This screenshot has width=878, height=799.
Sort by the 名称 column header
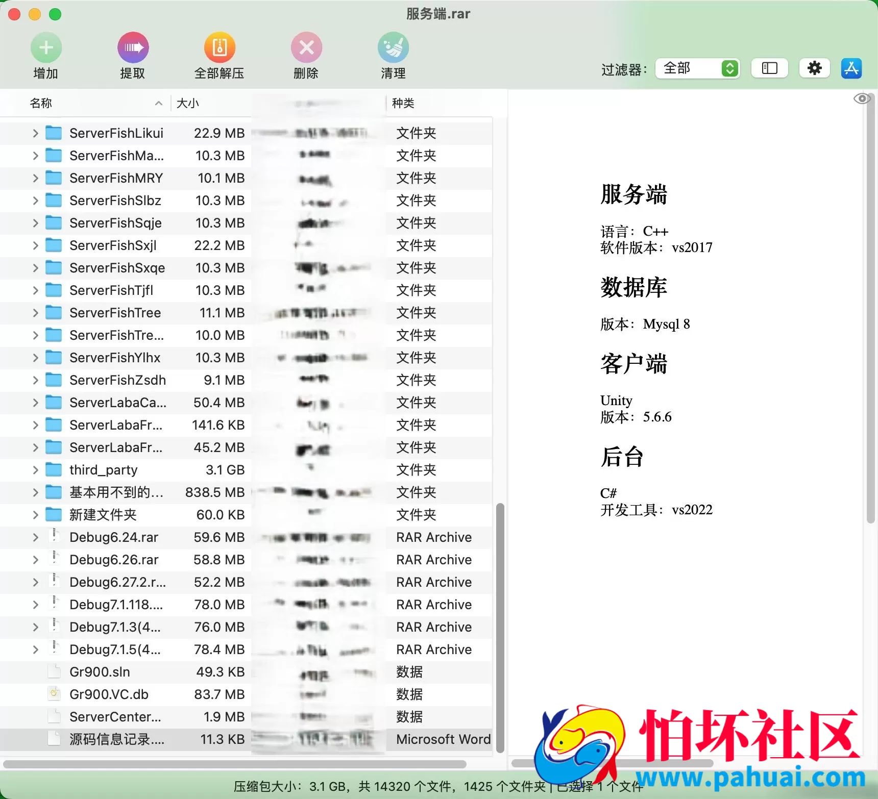[x=41, y=103]
